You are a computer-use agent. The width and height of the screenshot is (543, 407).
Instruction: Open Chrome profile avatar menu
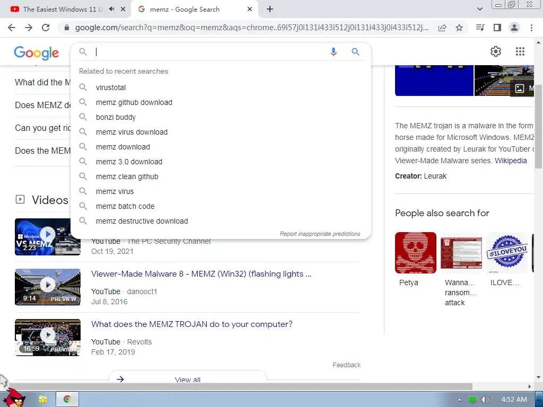(x=514, y=28)
